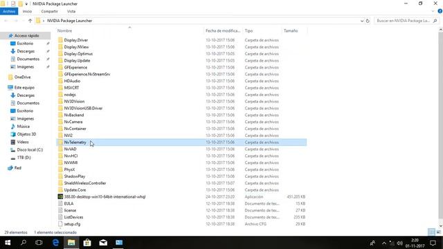Select the license document icon
The image size is (443, 249).
(60, 210)
